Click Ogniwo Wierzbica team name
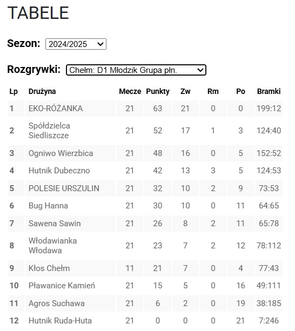 pyautogui.click(x=61, y=153)
